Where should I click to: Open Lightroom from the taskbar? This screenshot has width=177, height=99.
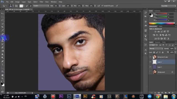(x=69, y=97)
